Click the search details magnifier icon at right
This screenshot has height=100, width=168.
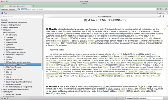[x=158, y=9]
